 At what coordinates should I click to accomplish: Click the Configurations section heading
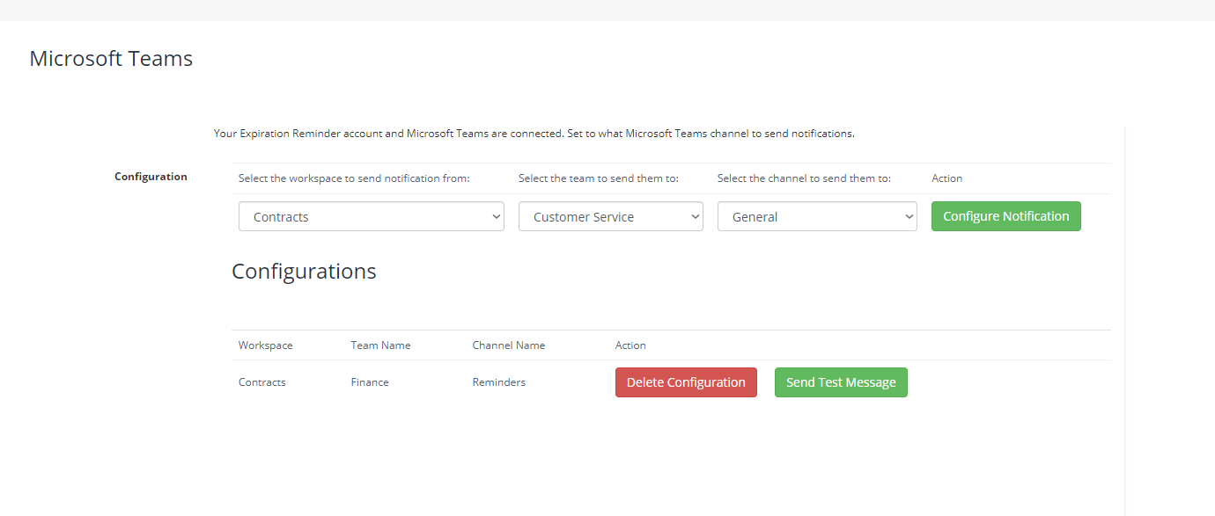(x=304, y=272)
